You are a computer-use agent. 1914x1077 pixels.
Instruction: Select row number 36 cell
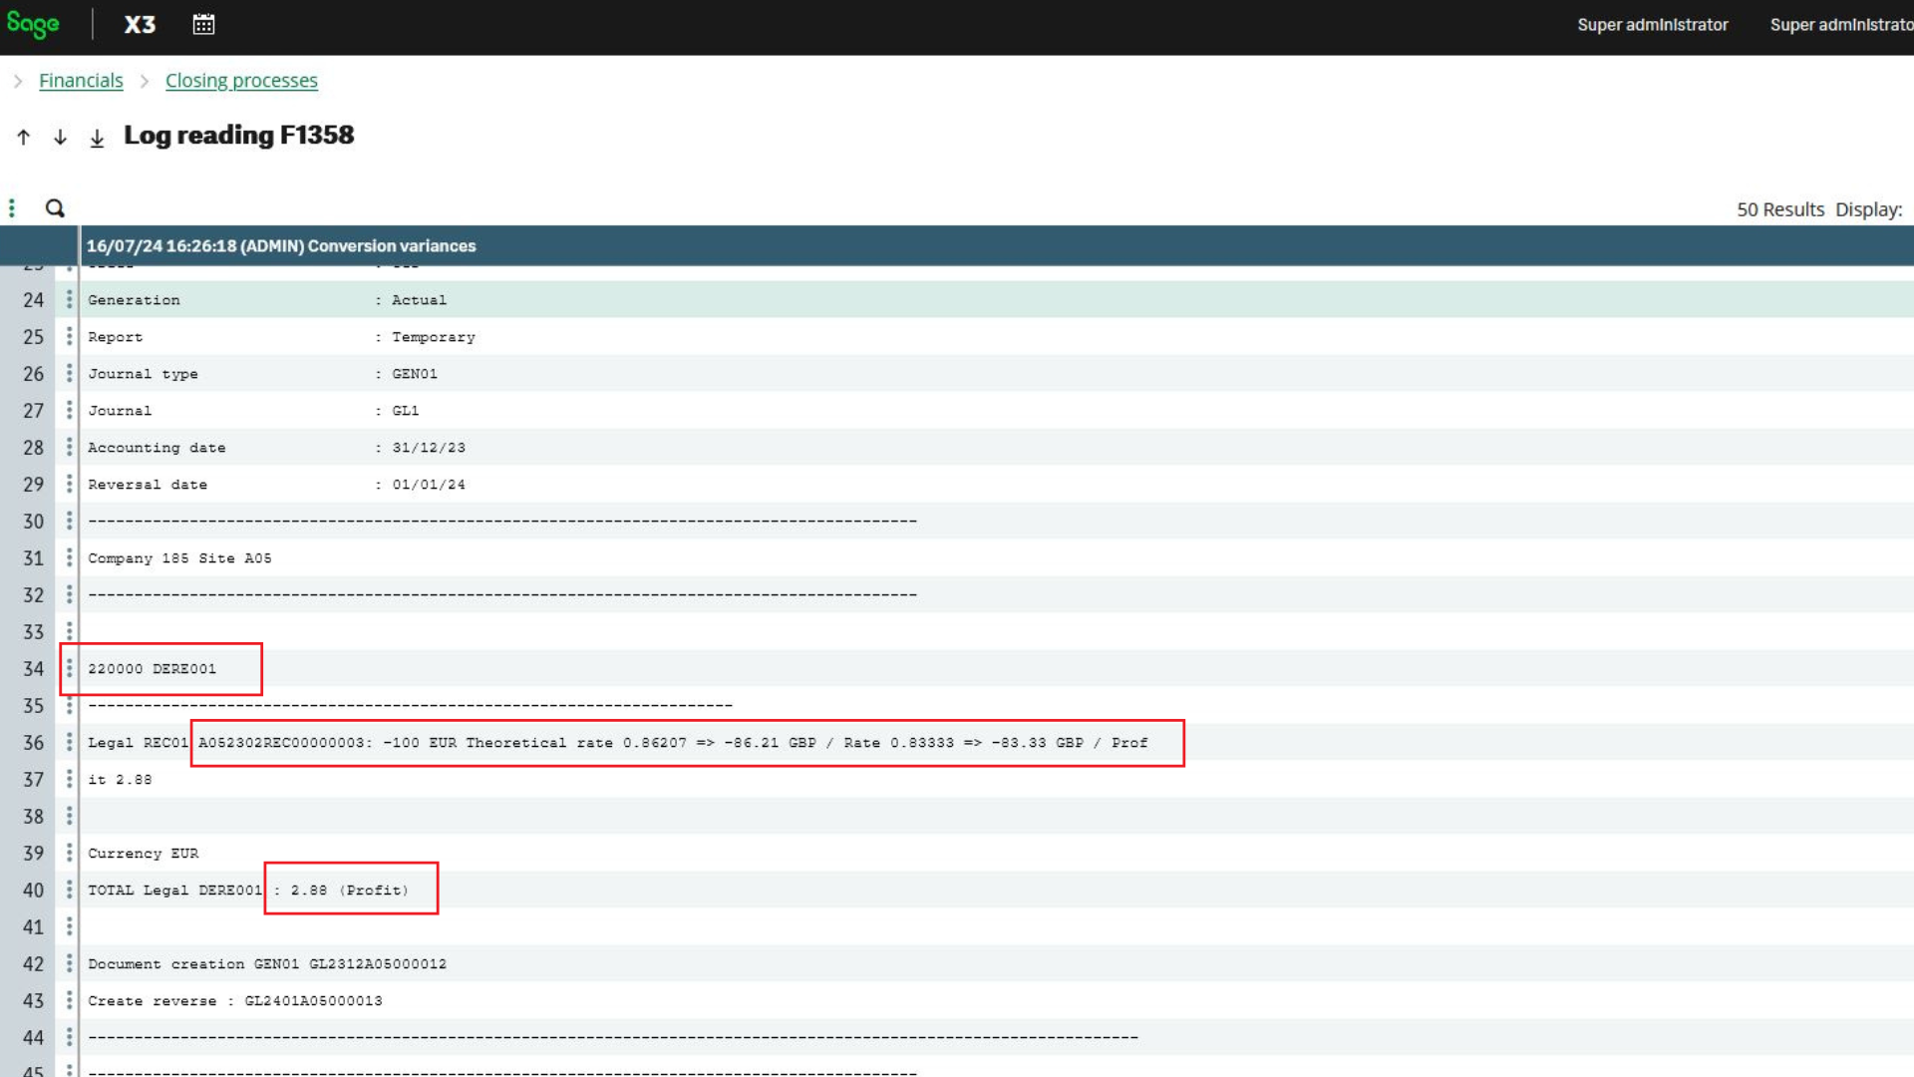tap(34, 743)
